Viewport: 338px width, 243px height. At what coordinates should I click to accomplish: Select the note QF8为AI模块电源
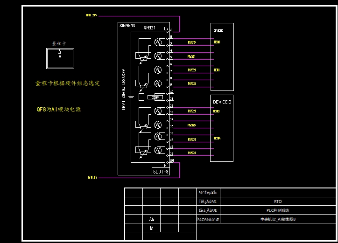pyautogui.click(x=59, y=109)
